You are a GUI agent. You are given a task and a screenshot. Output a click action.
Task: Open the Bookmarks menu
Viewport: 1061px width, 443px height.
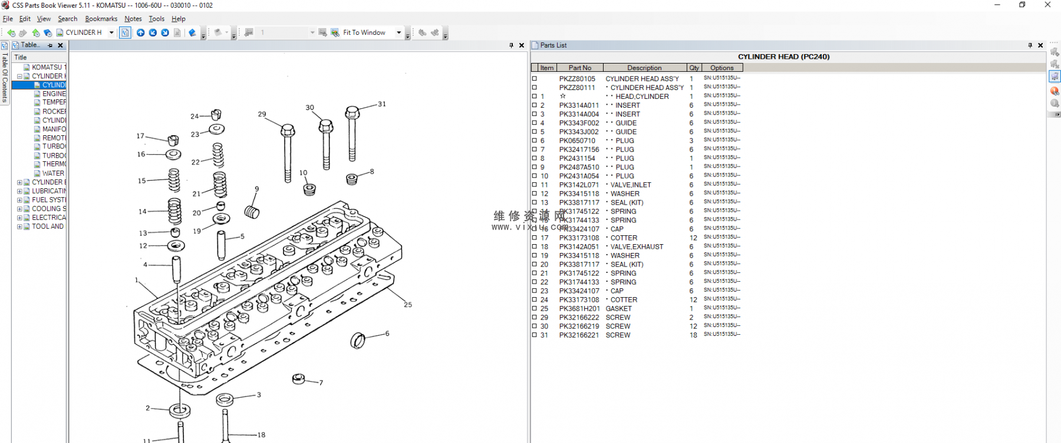101,19
